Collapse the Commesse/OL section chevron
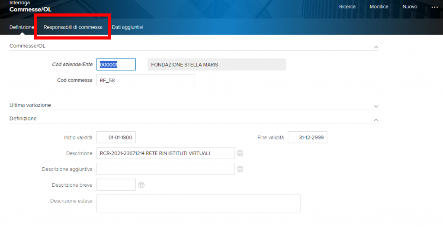This screenshot has width=443, height=227. point(376,46)
